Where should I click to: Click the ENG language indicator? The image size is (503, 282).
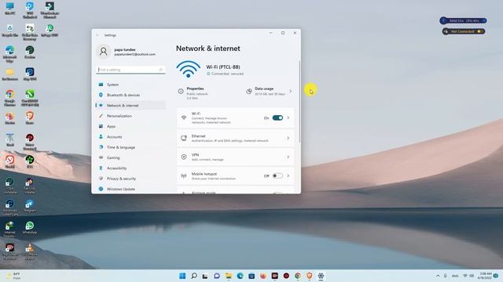pyautogui.click(x=455, y=276)
